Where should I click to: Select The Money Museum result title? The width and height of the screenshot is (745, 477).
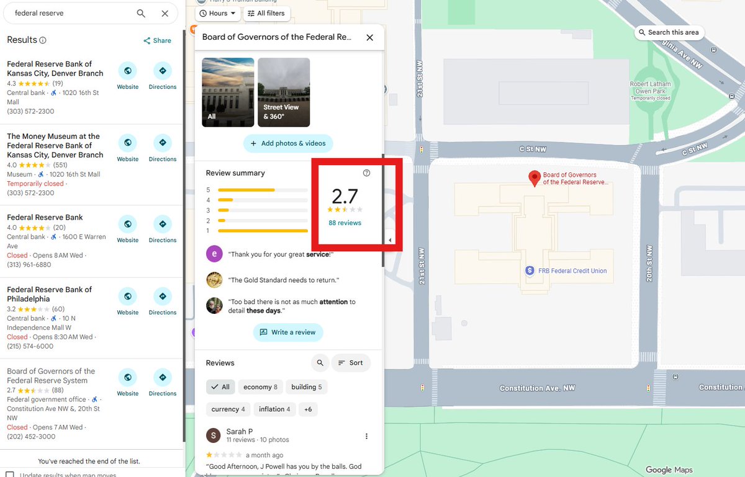pos(55,146)
